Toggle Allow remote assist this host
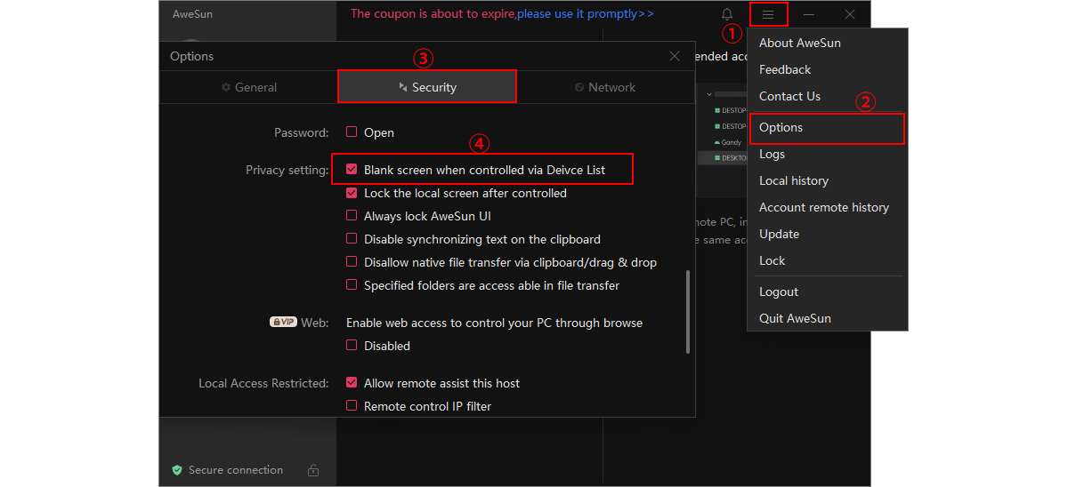This screenshot has width=1068, height=487. point(352,383)
